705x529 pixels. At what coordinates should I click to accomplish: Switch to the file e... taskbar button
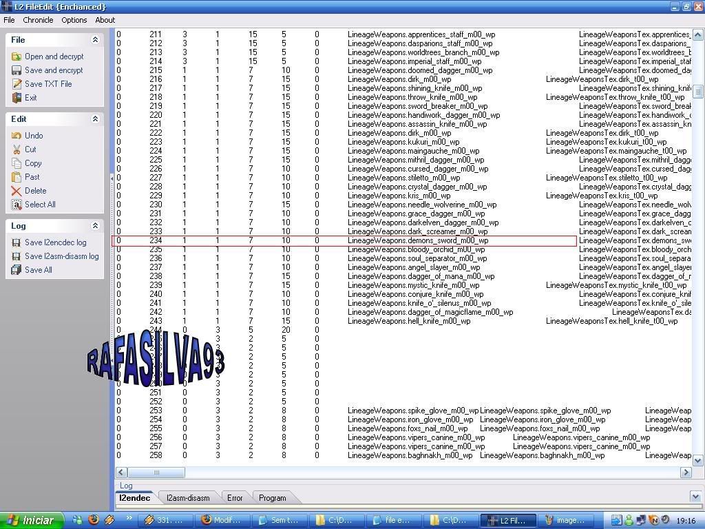point(393,521)
